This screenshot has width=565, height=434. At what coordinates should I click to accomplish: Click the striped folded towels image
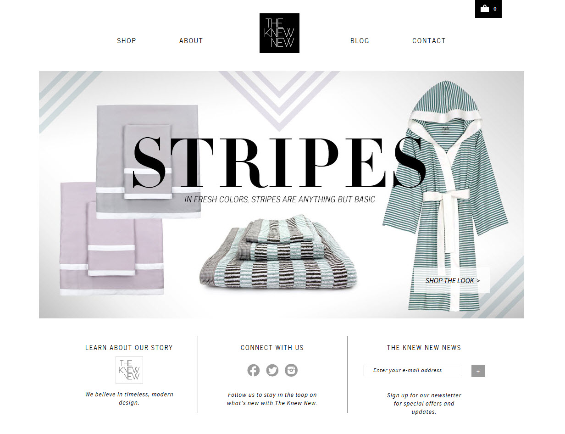(278, 253)
